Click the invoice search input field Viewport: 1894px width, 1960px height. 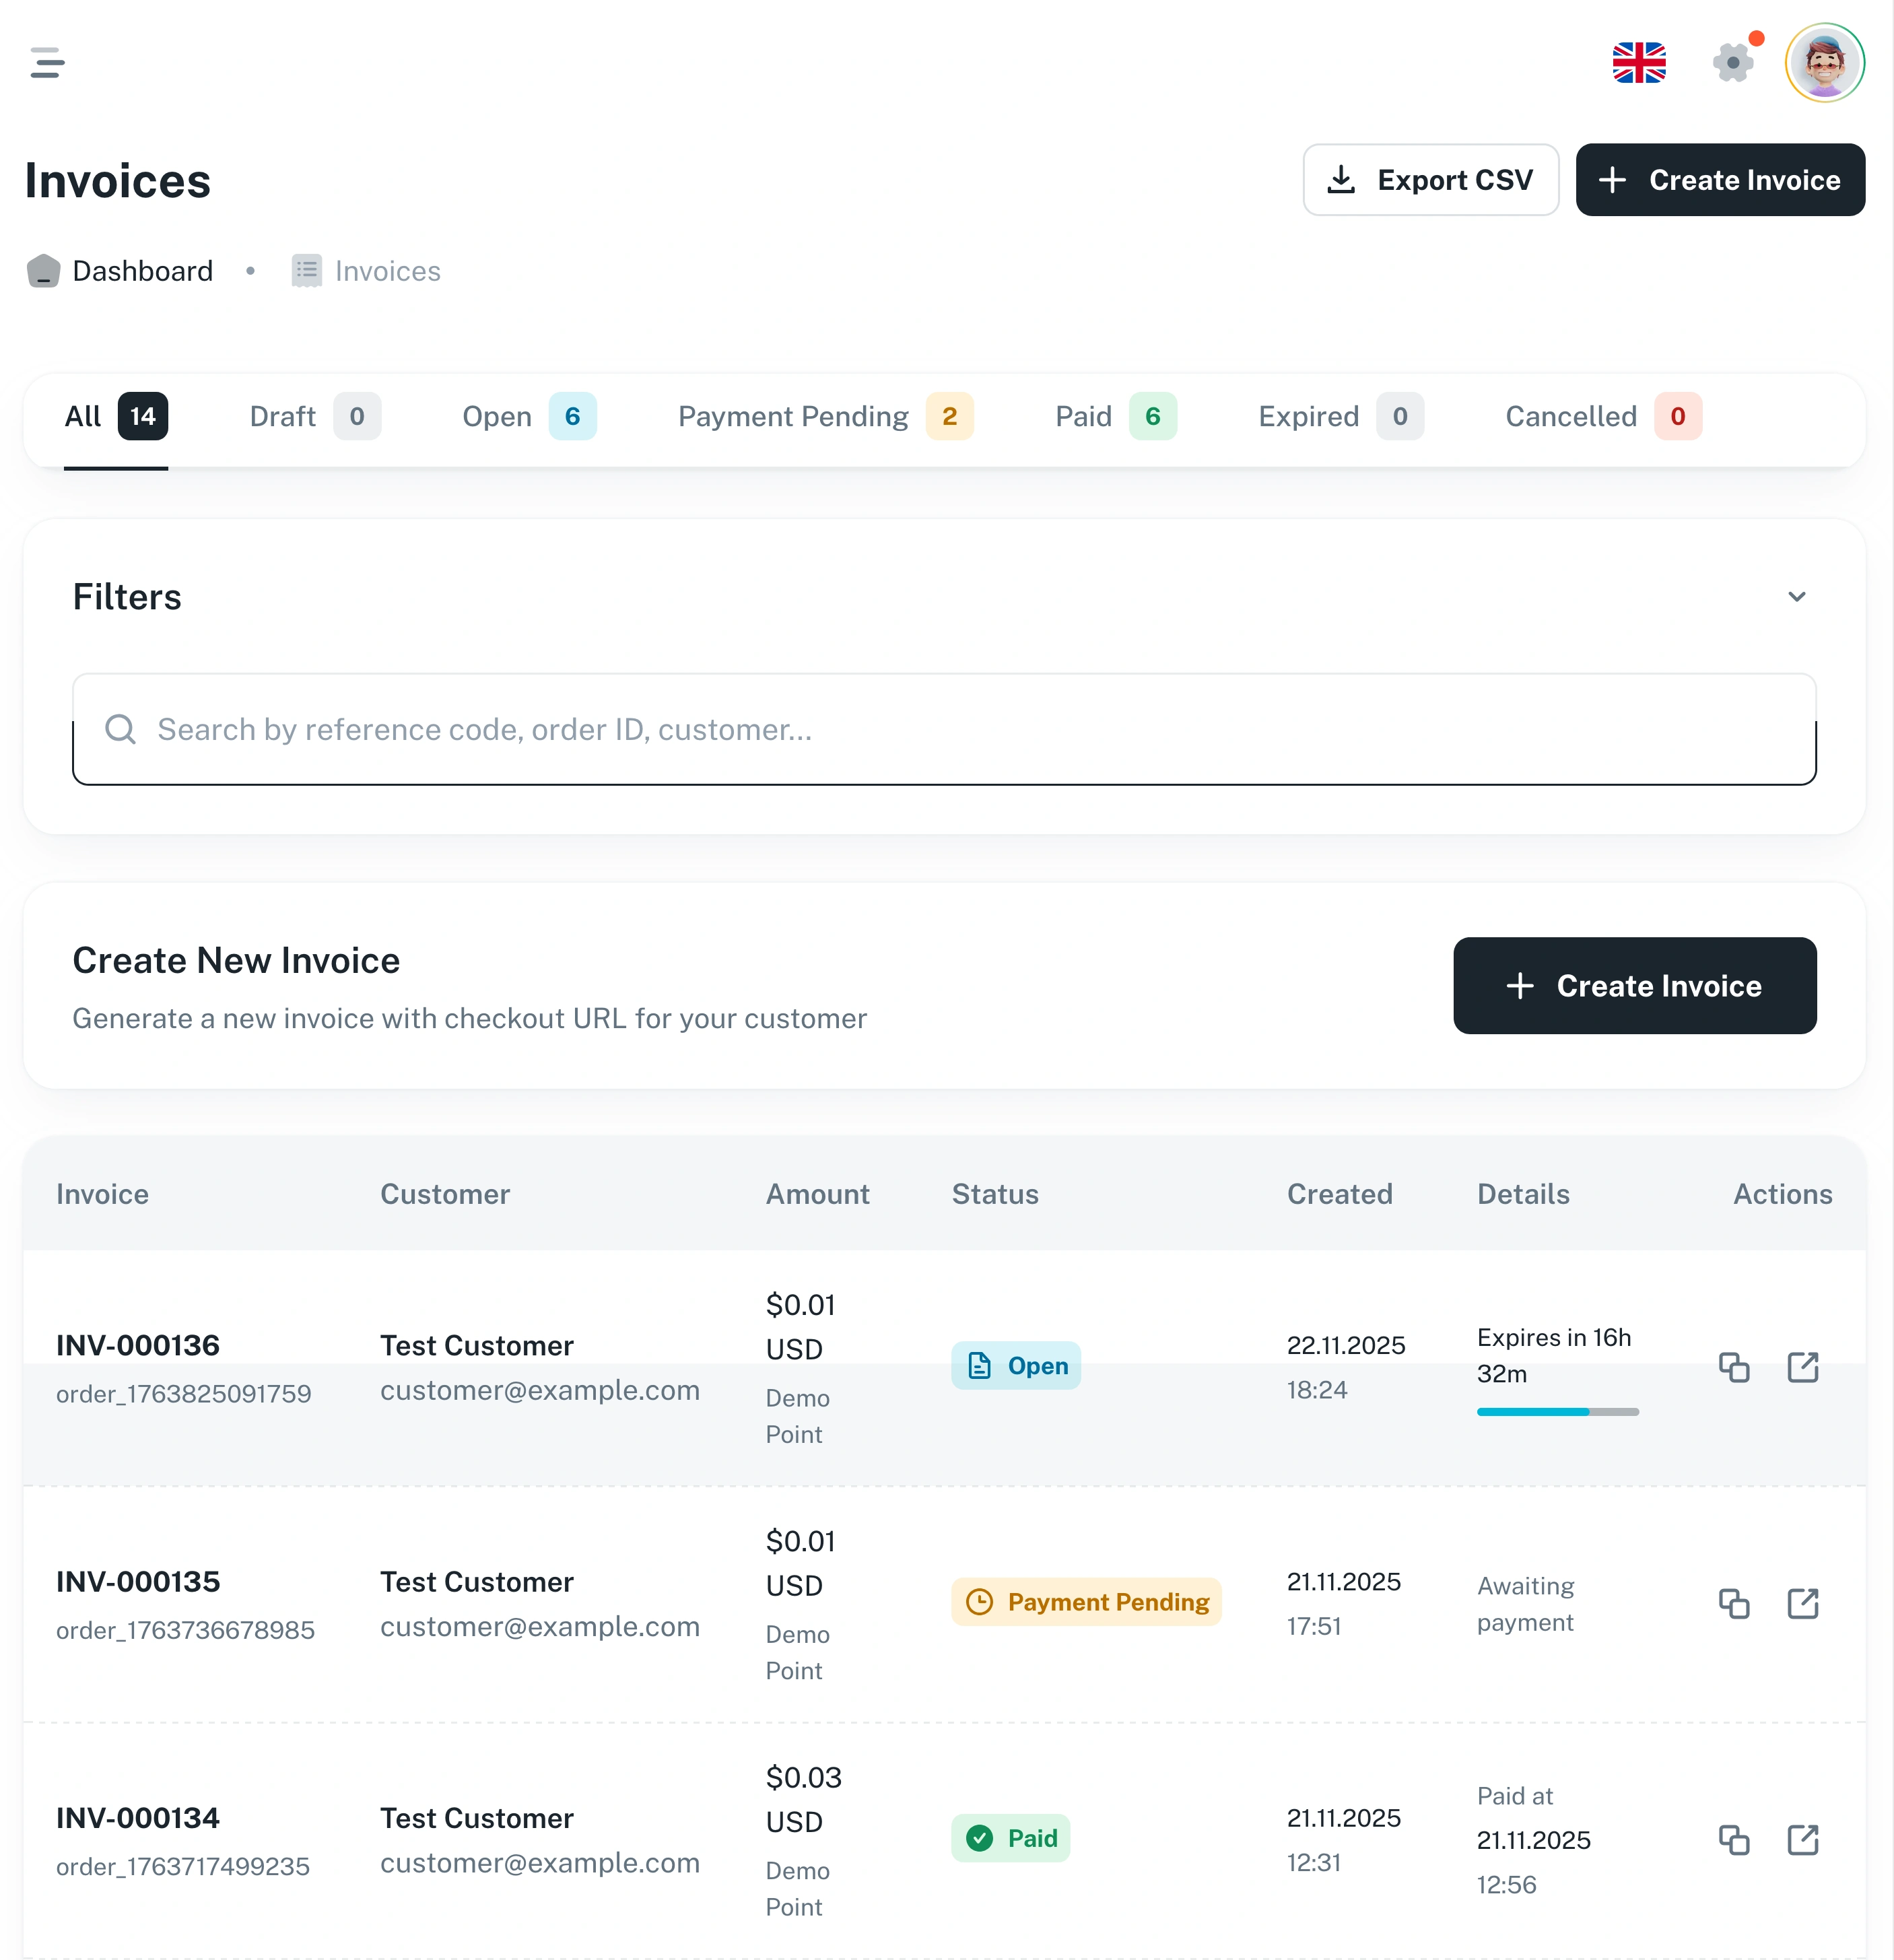945,729
